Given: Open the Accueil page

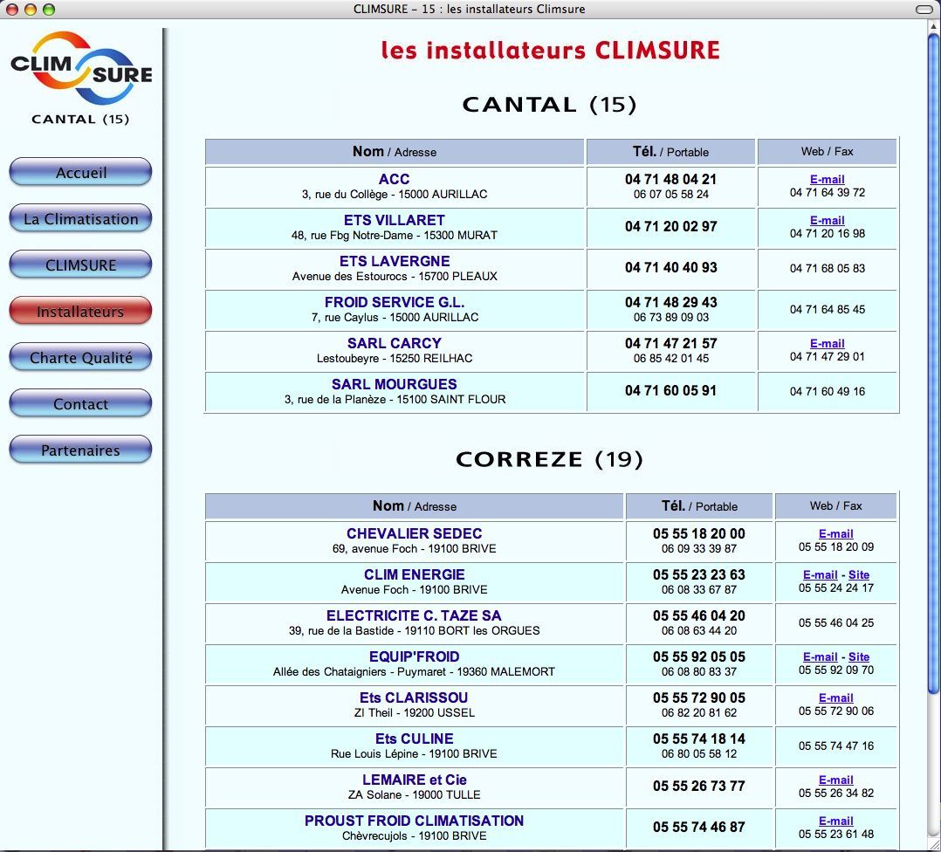Looking at the screenshot, I should tap(80, 172).
